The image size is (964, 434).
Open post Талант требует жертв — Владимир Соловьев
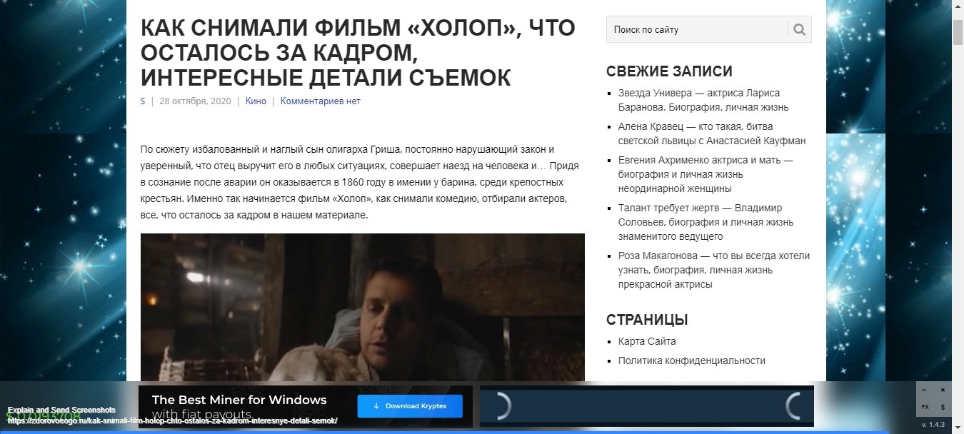[x=706, y=222]
